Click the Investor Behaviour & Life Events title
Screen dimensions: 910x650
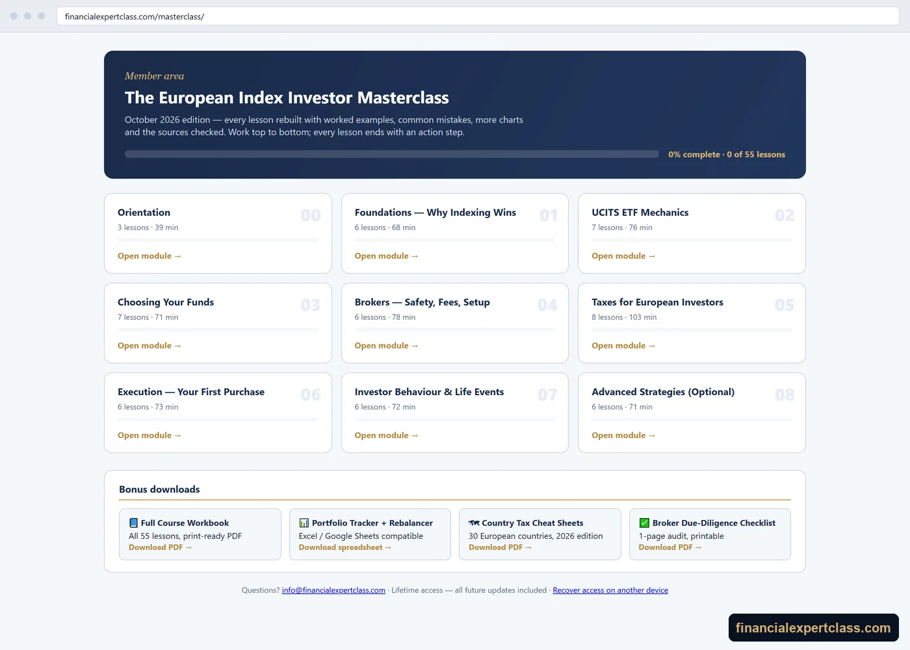[x=430, y=392]
